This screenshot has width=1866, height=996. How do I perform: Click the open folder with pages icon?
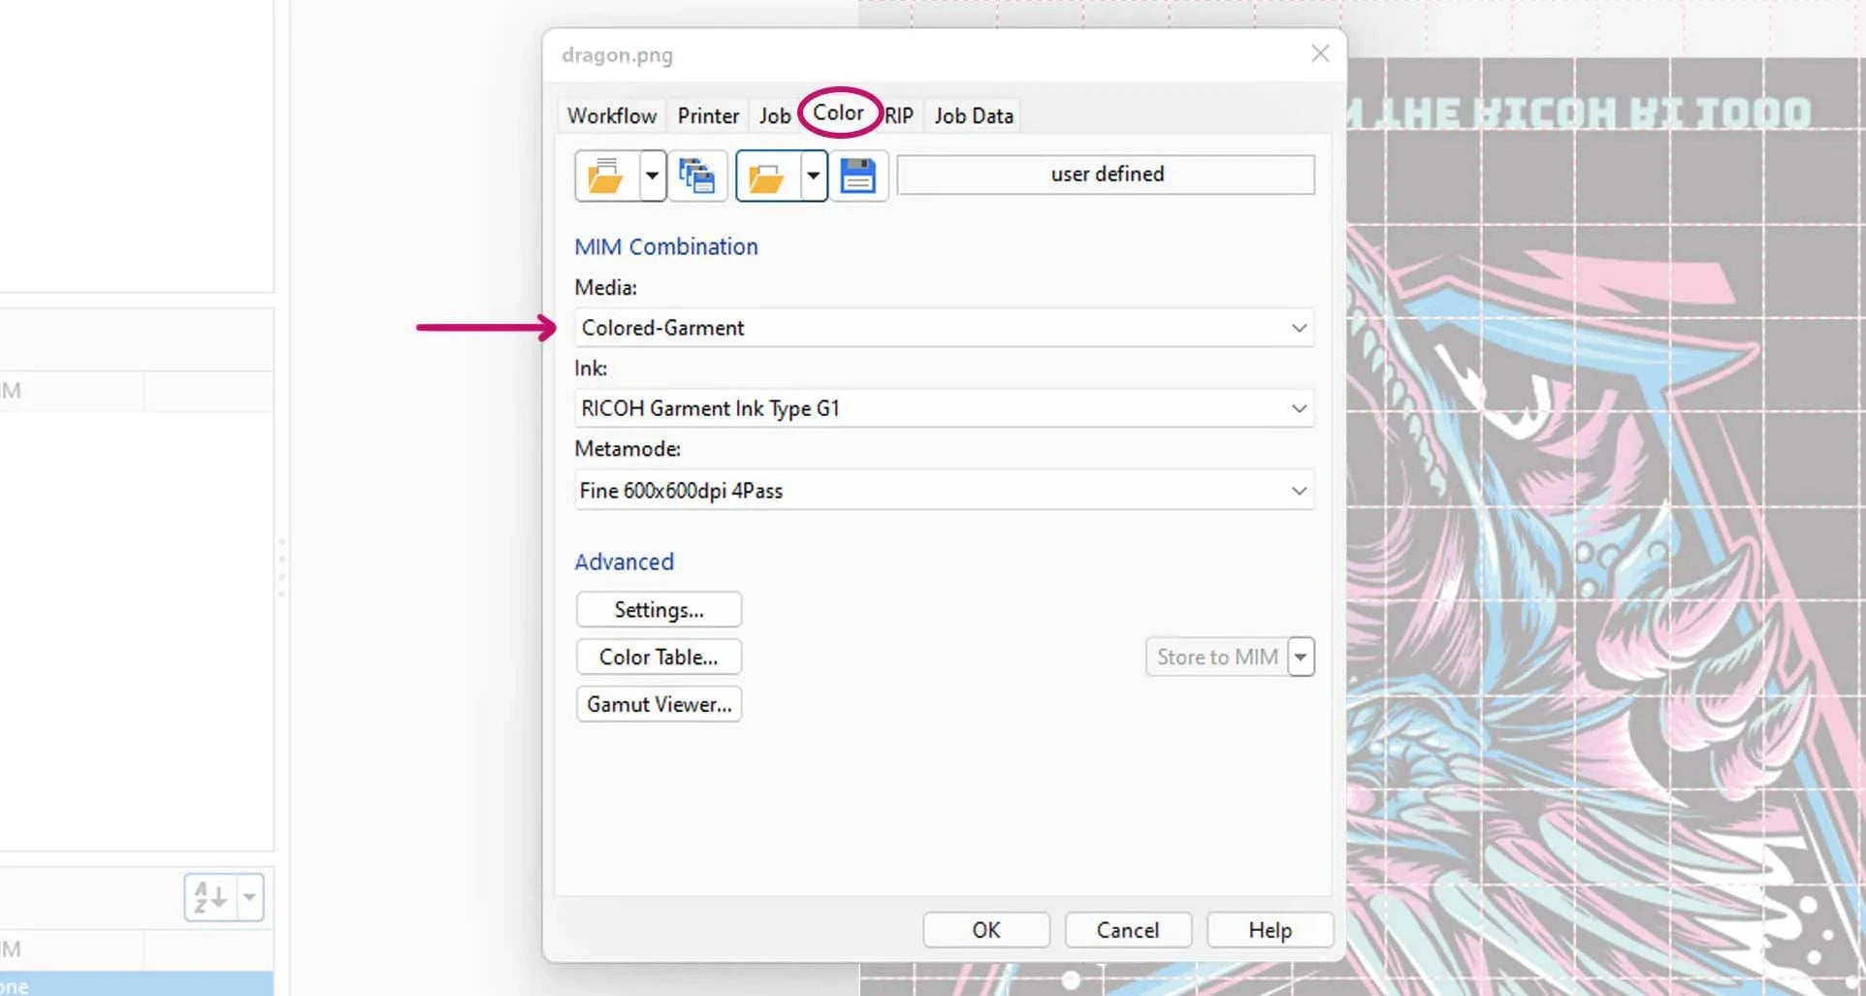(605, 177)
